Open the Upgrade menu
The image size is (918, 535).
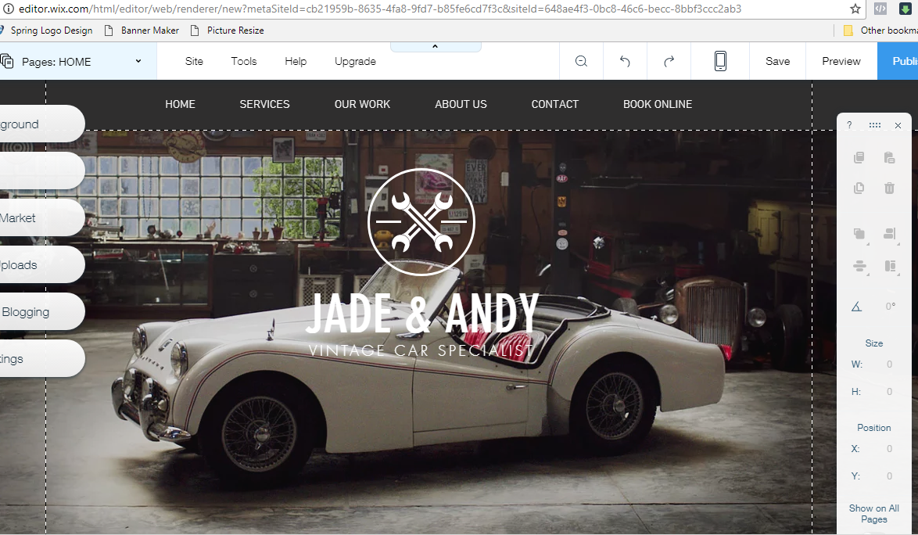coord(355,62)
